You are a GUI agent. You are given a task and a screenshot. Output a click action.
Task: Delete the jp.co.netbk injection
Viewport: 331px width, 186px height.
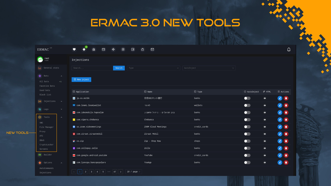(286, 98)
